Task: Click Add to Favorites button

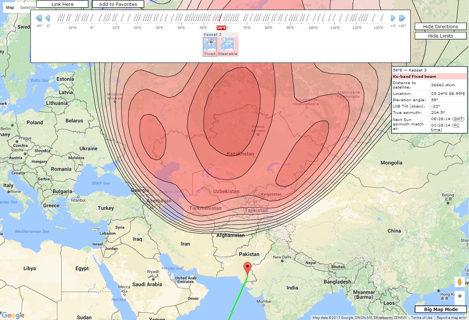Action: (118, 4)
